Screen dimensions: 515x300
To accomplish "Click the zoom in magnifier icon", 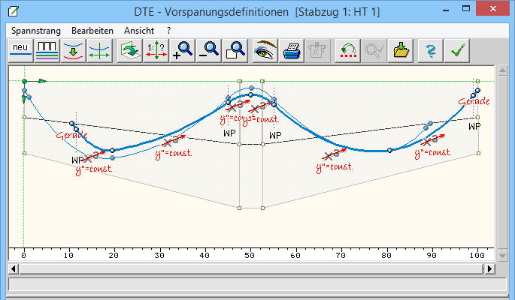I will (183, 51).
